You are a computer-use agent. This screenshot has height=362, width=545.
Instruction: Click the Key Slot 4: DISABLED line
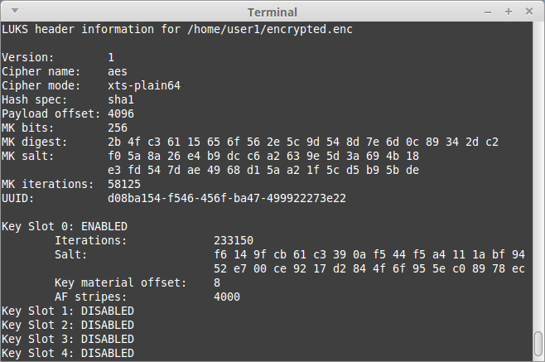[x=68, y=353]
